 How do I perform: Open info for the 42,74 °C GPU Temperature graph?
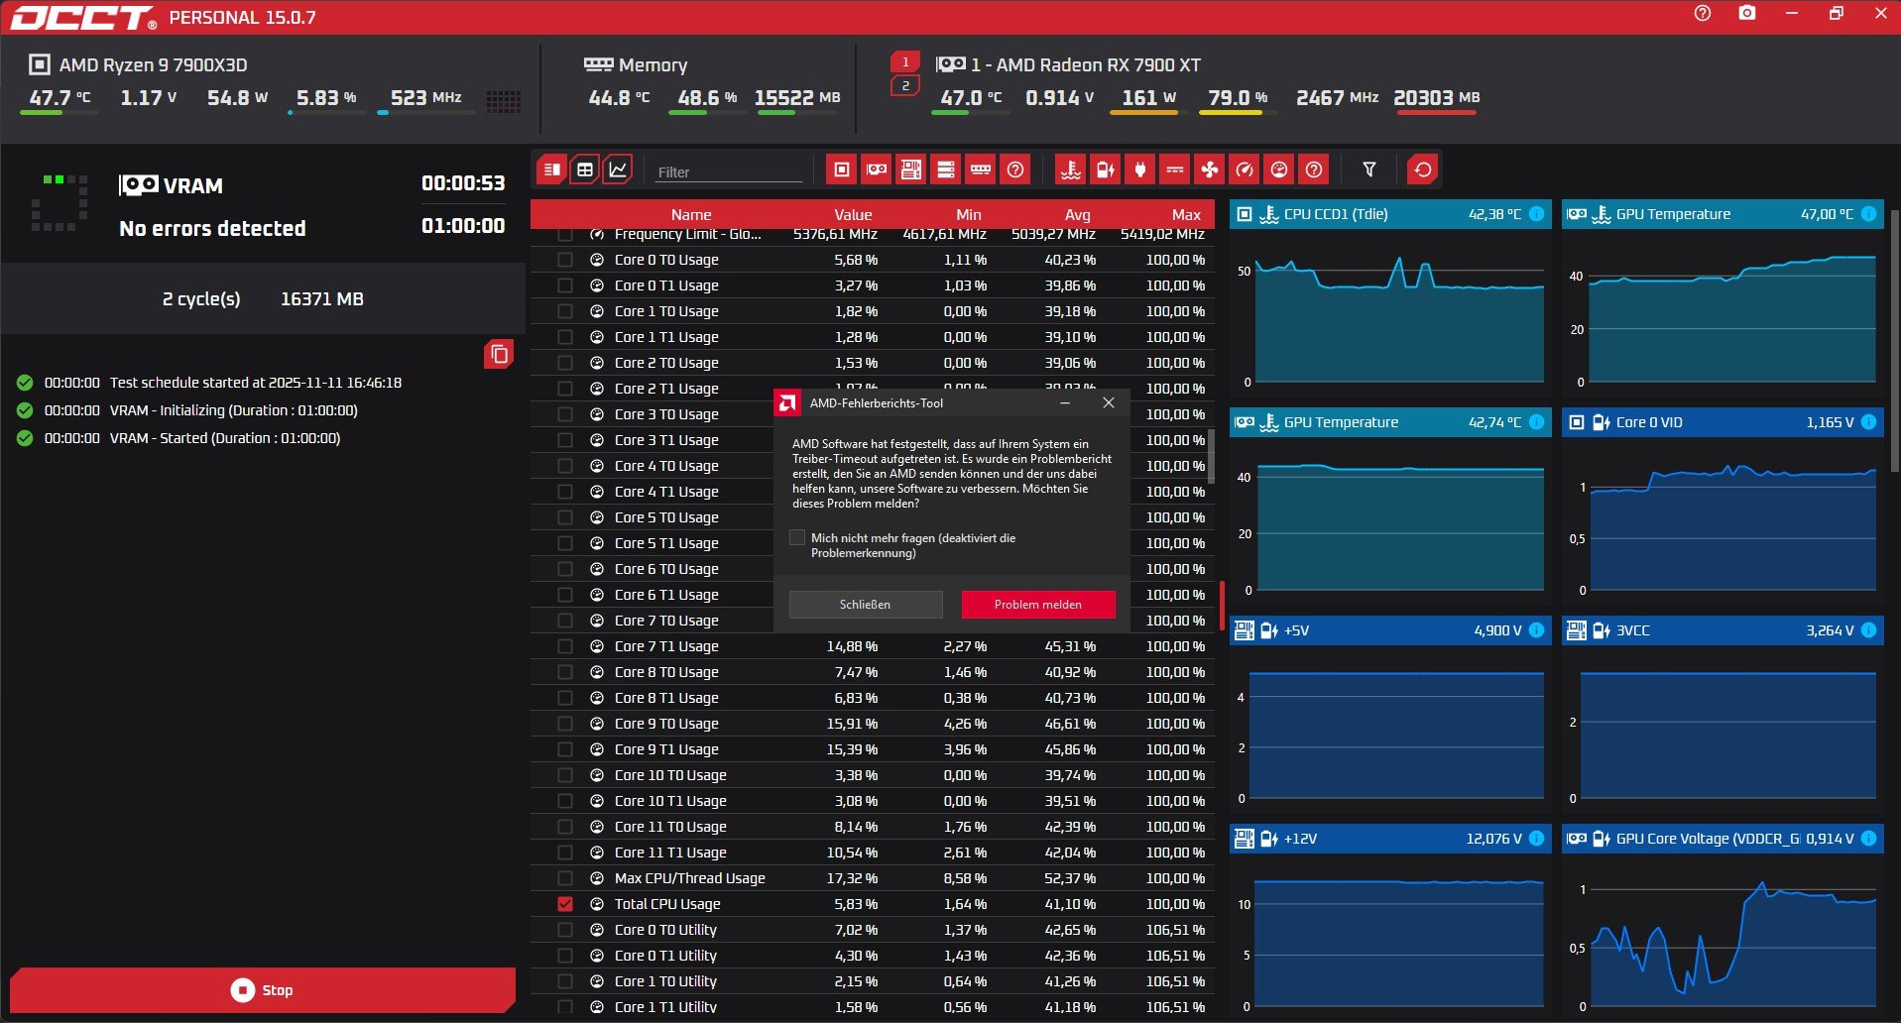[x=1536, y=422]
